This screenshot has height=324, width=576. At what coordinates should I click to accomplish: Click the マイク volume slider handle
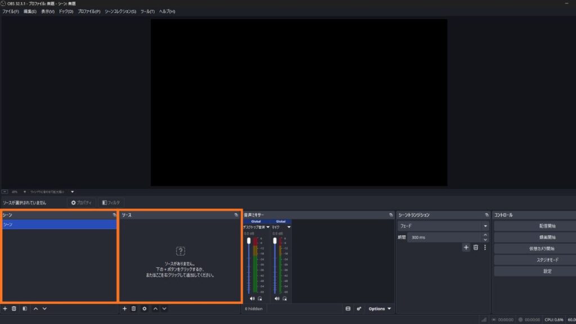(274, 241)
